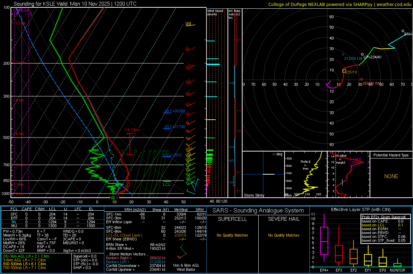Click the LCL-EL (Cloud Layer) row
Image resolution: width=413 pixels, height=274 pixels.
point(156,235)
